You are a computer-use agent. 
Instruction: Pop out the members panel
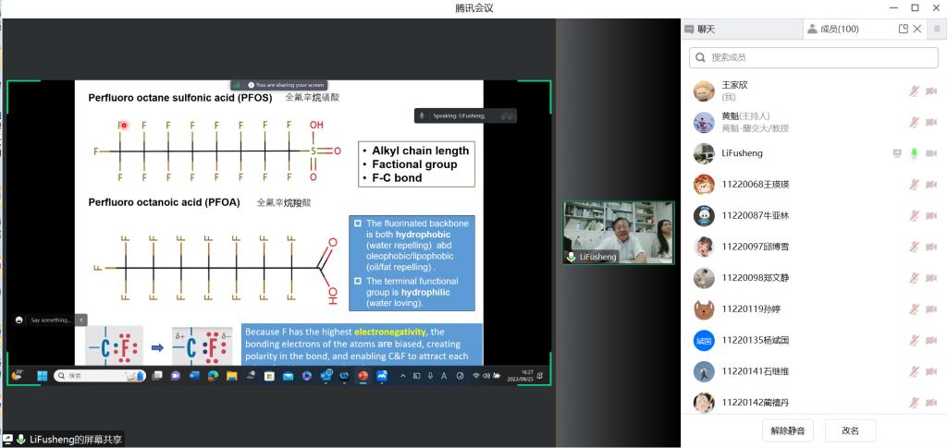(x=904, y=30)
